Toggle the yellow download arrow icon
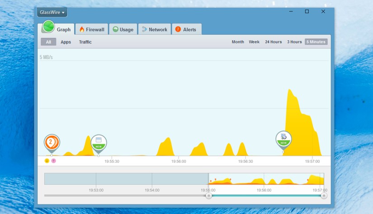 click(47, 161)
